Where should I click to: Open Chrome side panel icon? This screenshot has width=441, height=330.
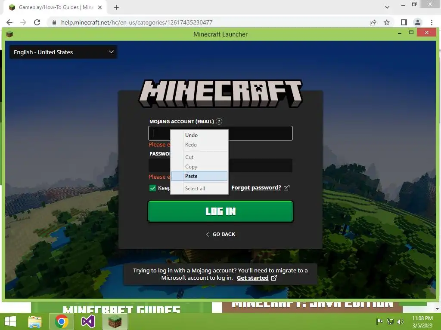tap(404, 22)
